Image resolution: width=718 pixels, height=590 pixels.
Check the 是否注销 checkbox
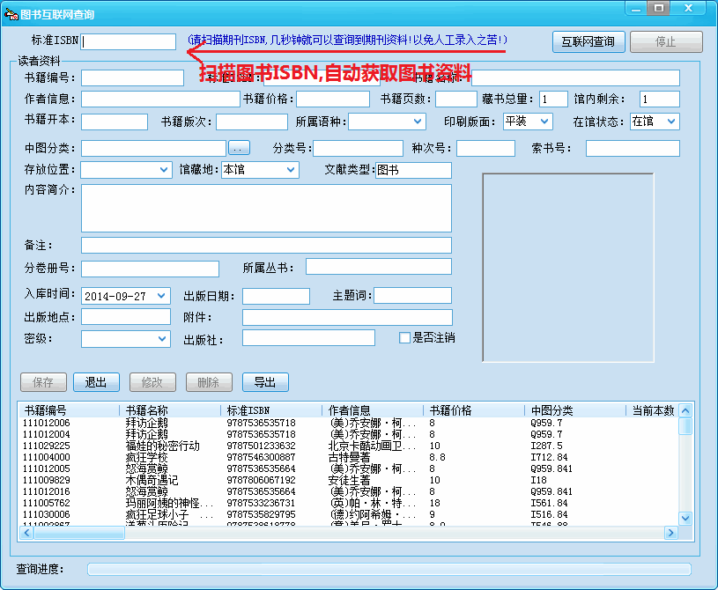(404, 338)
